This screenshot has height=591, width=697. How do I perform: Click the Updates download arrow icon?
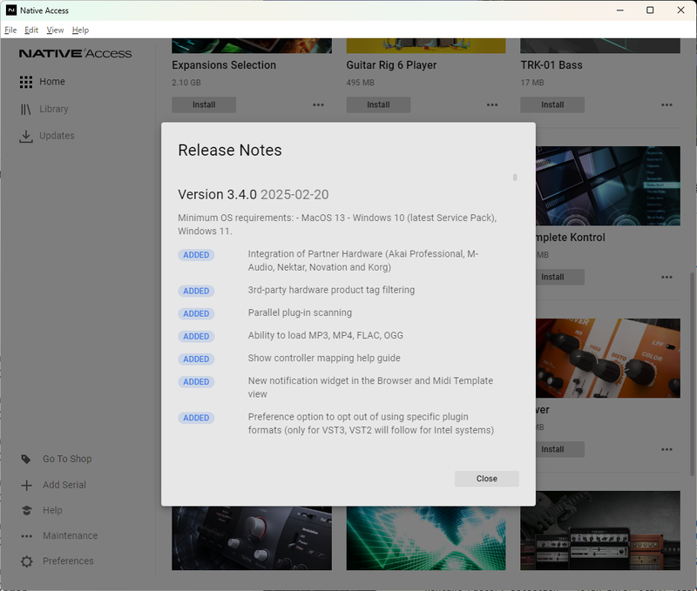tap(26, 137)
